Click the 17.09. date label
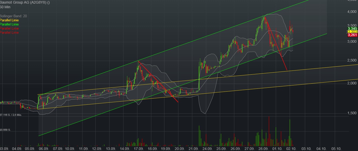 (x=139, y=149)
